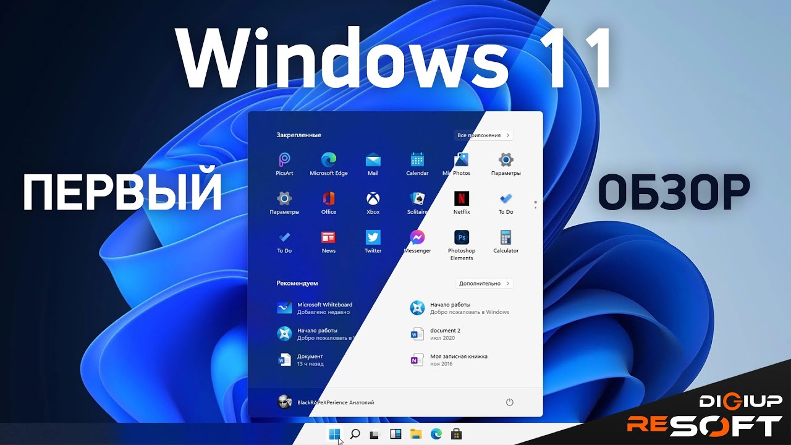Open Параметры tile beside Office
This screenshot has width=791, height=445.
click(284, 203)
